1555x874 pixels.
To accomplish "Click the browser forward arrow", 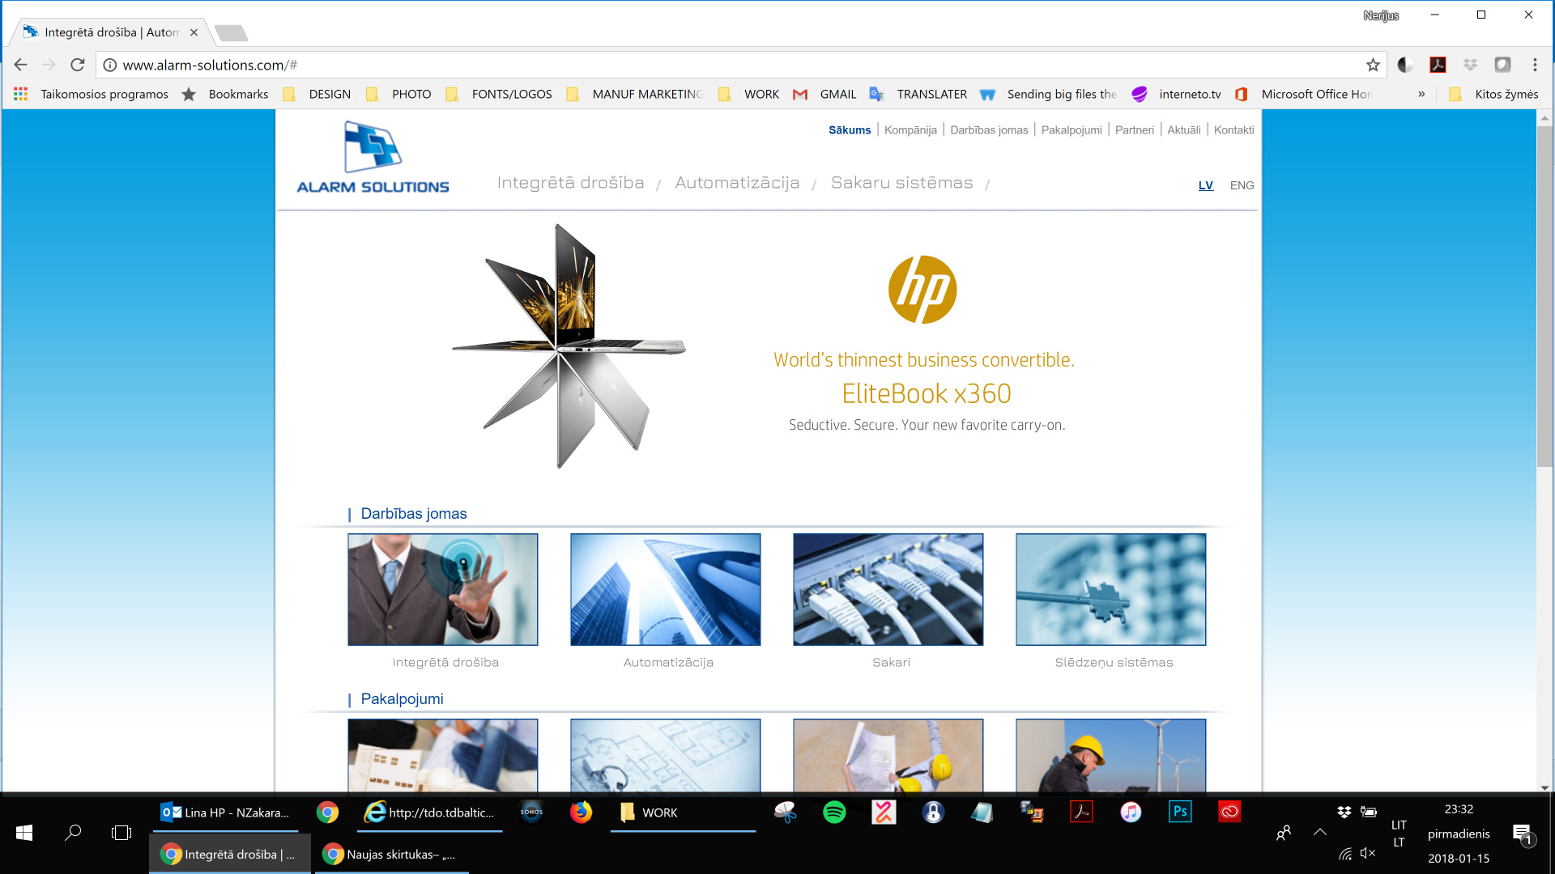I will point(49,65).
